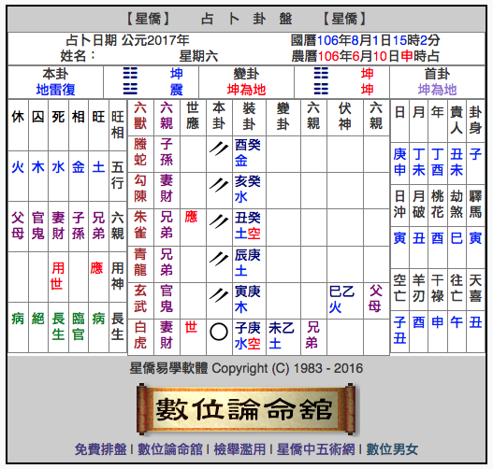Click the moving-line circle in the 白虎 row
Viewport: 493px width, 469px height.
click(219, 332)
